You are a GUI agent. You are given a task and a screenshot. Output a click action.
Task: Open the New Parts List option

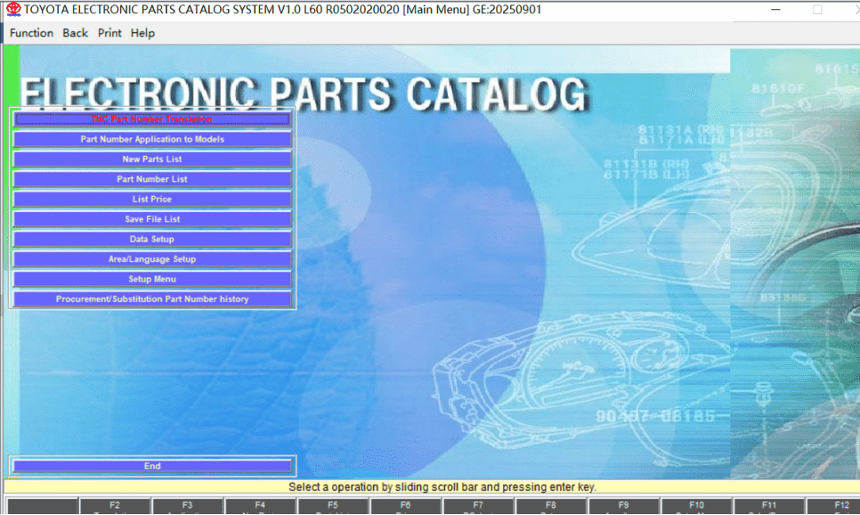click(x=151, y=159)
